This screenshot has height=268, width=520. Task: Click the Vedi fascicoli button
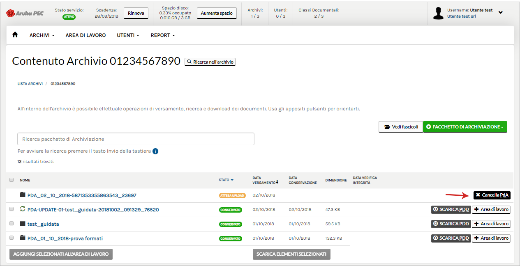pos(401,127)
